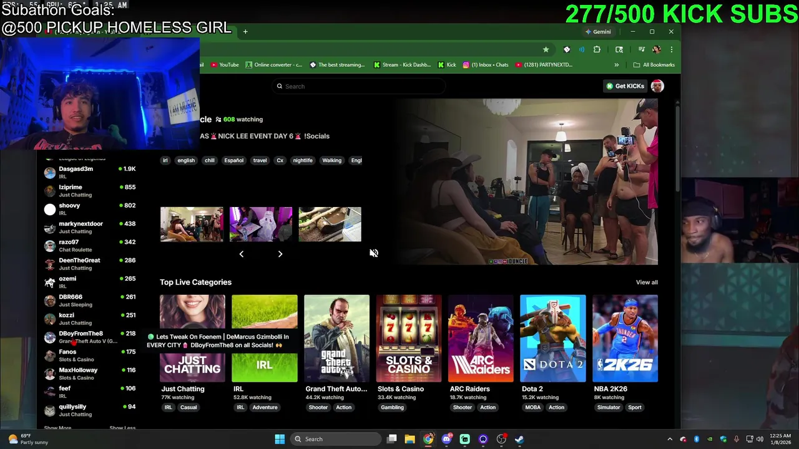Click the Simulator tag under NBA 2K26

[x=609, y=407]
